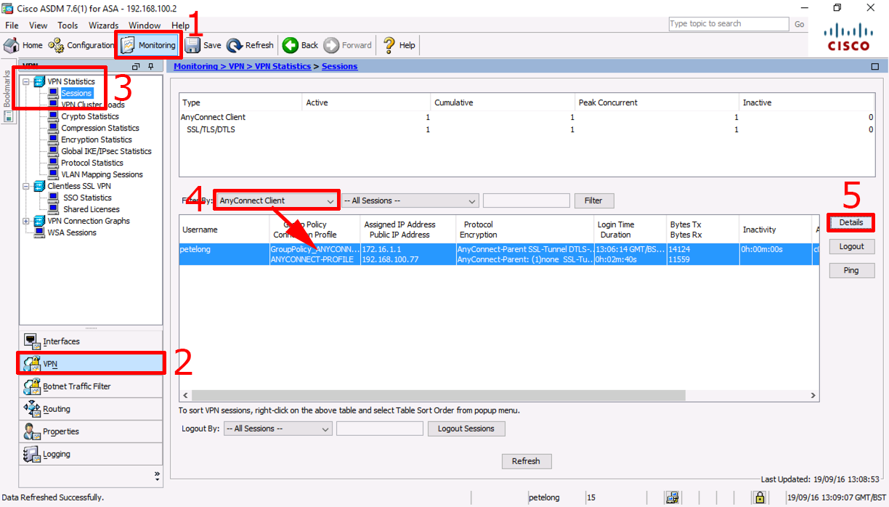
Task: Select Sessions icon under VPN Statistics
Action: pos(54,93)
